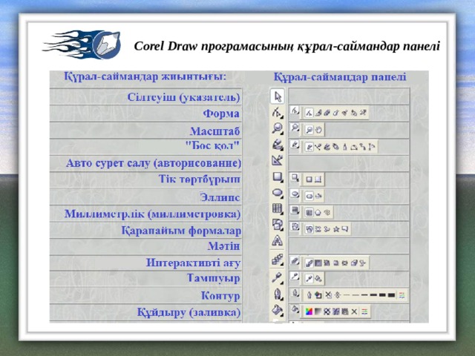
Task: Pick Interactive Contour tool in the interactive flyout
Action: click(x=318, y=263)
